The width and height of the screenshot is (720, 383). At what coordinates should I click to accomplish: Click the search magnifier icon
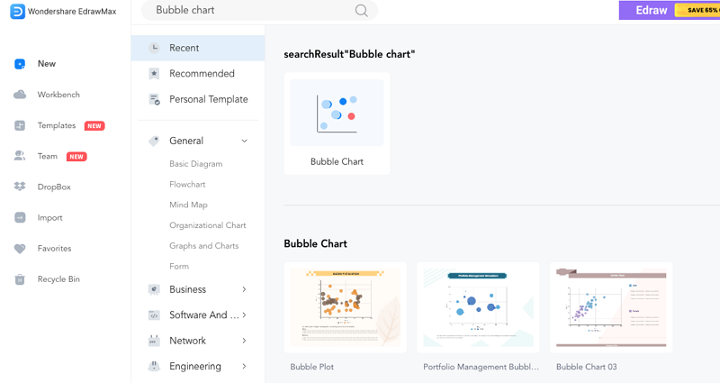point(362,11)
